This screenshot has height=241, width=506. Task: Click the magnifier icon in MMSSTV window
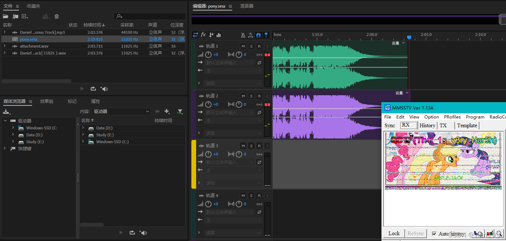tap(499, 234)
